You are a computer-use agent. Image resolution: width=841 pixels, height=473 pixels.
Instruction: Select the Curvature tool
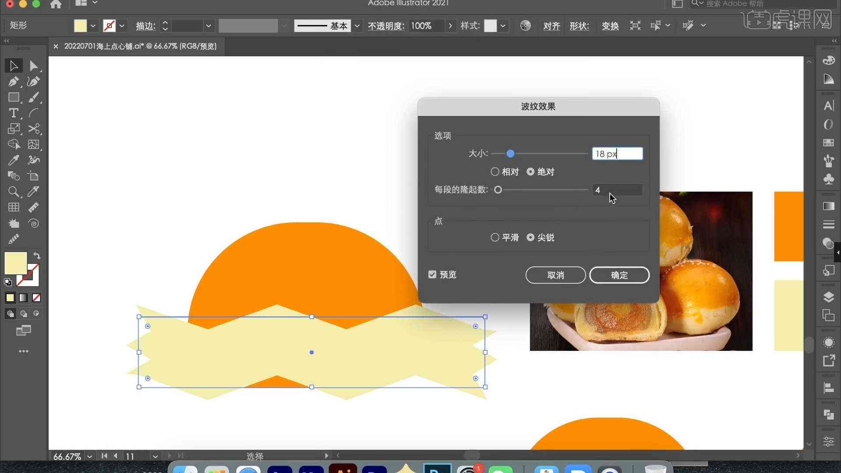34,81
